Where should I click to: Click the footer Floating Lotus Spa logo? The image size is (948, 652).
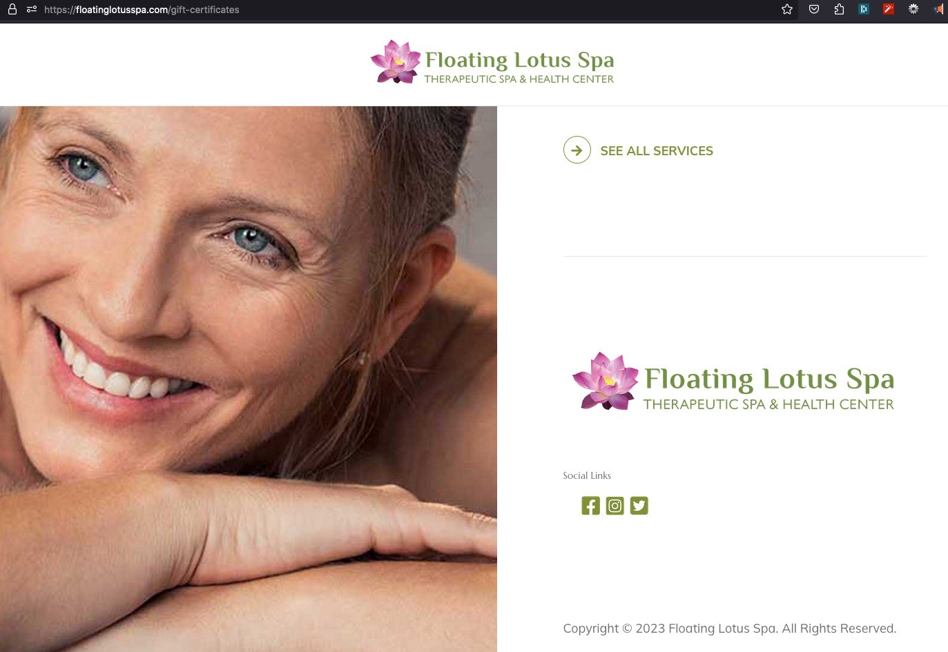(x=733, y=382)
